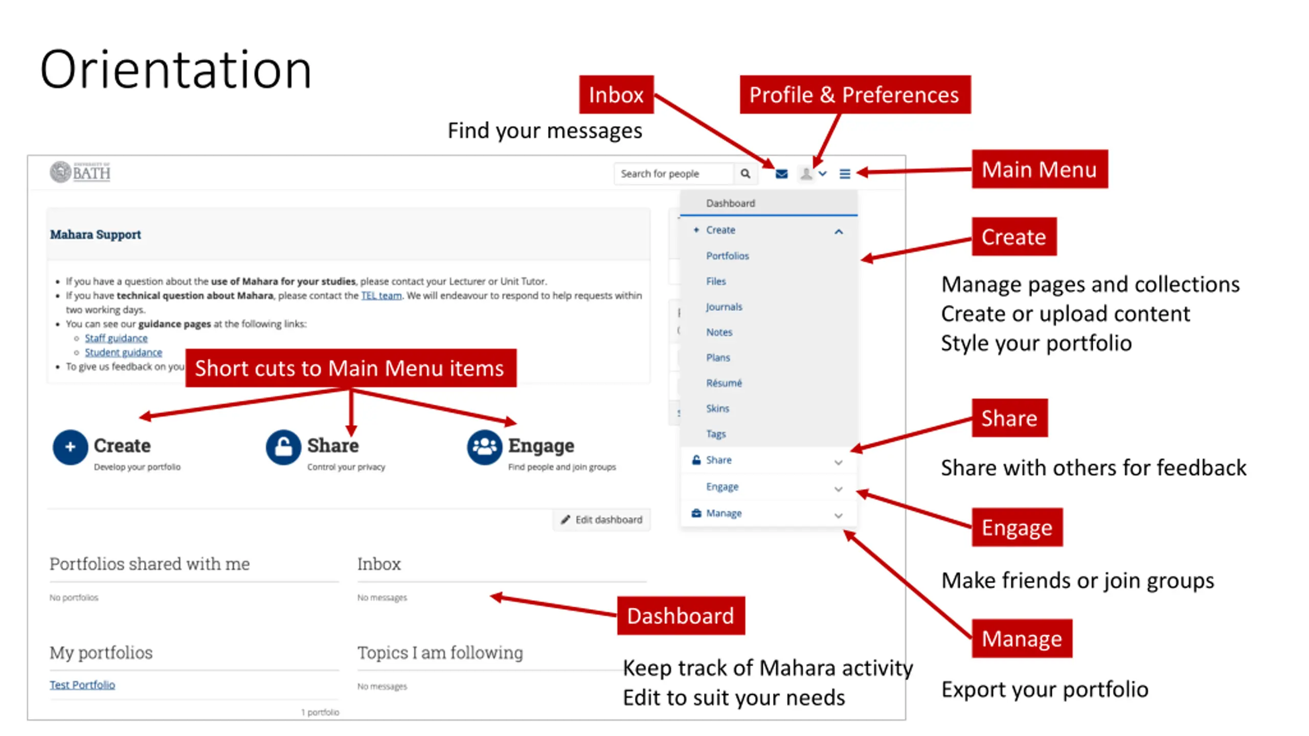Click 'No messages' under Inbox heading
This screenshot has width=1309, height=736.
(x=381, y=597)
